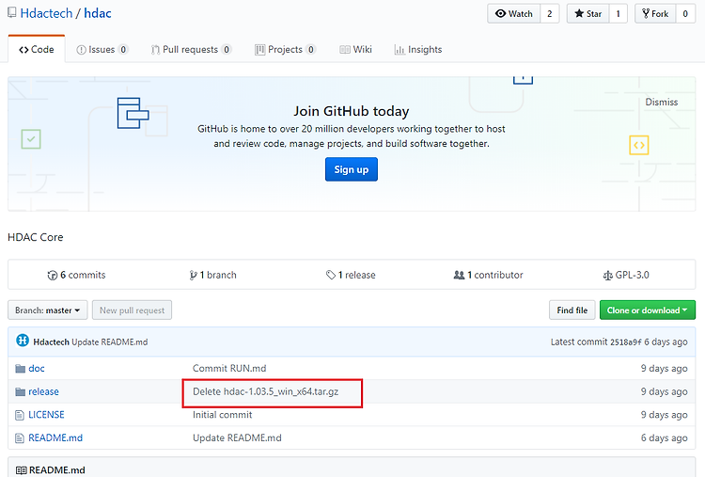
Task: Open the Initial commit message link
Action: click(222, 415)
